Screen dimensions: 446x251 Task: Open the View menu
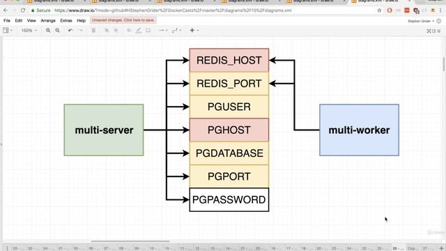(x=31, y=20)
